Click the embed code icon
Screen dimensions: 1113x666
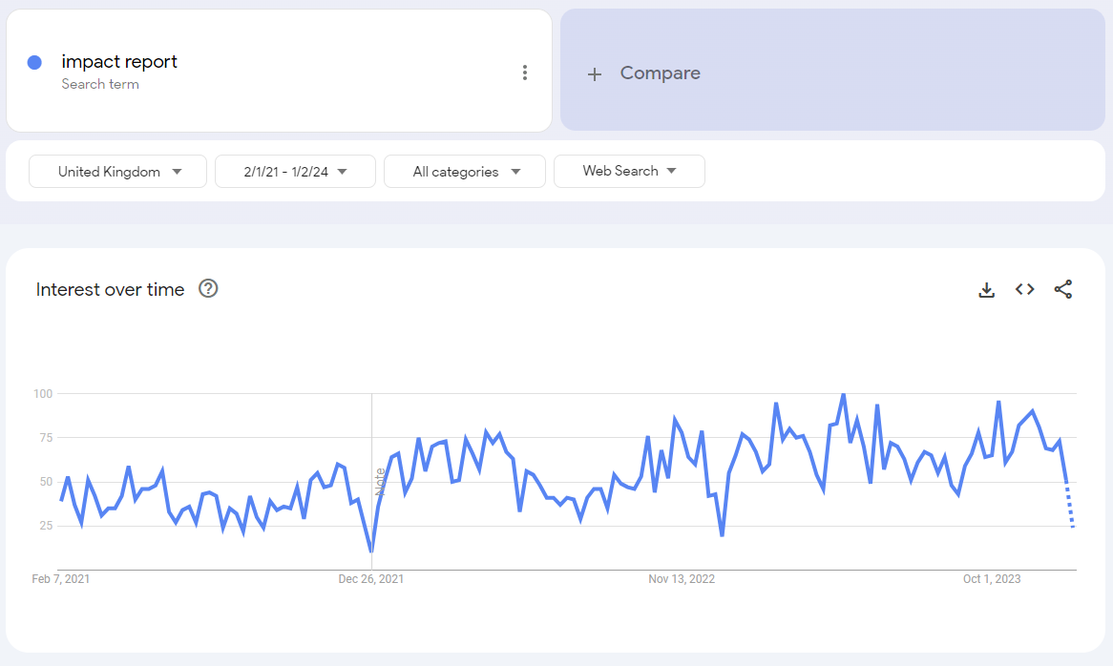(x=1025, y=289)
